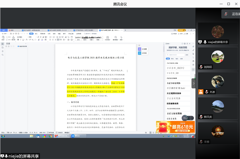Click the 论文查重 side button icon
240x159 pixels.
(x=140, y=49)
